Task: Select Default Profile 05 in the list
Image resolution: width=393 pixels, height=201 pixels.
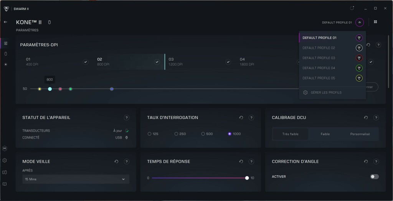Action: coord(332,78)
